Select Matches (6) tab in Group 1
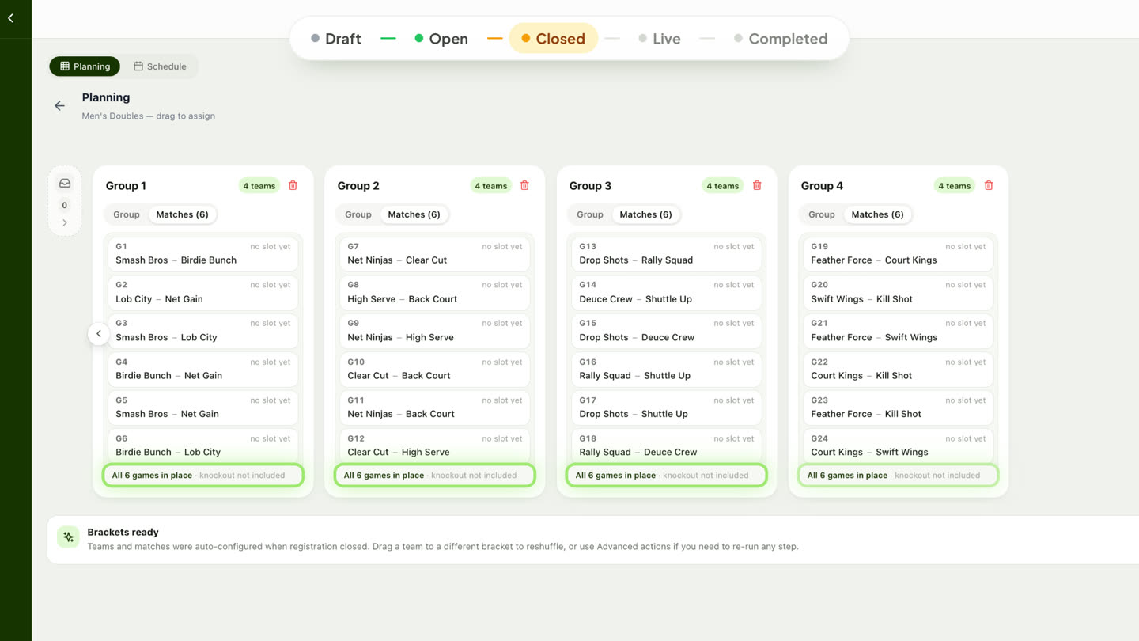Image resolution: width=1139 pixels, height=641 pixels. point(183,214)
